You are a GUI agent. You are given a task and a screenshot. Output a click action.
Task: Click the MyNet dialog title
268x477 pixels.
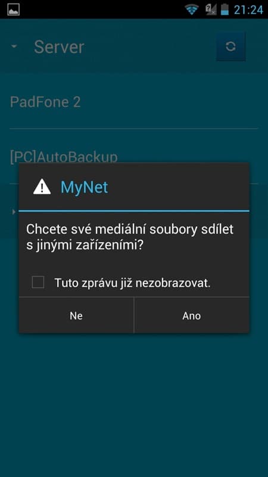point(84,187)
